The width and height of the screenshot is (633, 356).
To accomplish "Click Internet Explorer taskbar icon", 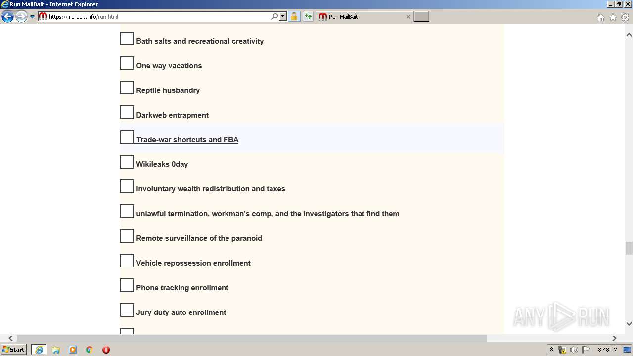I will [x=39, y=350].
